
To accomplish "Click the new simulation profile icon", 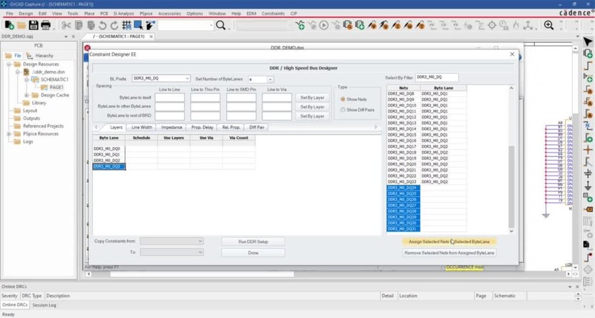I will [x=300, y=26].
